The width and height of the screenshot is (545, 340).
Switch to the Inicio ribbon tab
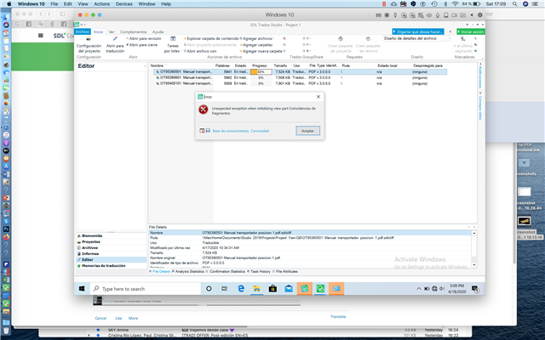[x=99, y=31]
